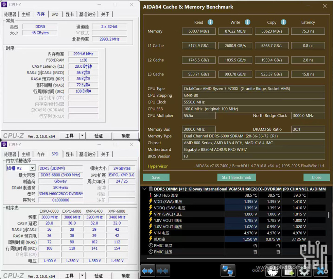Click the lightning icon for 总功率
This screenshot has height=279, width=333.
(151, 239)
